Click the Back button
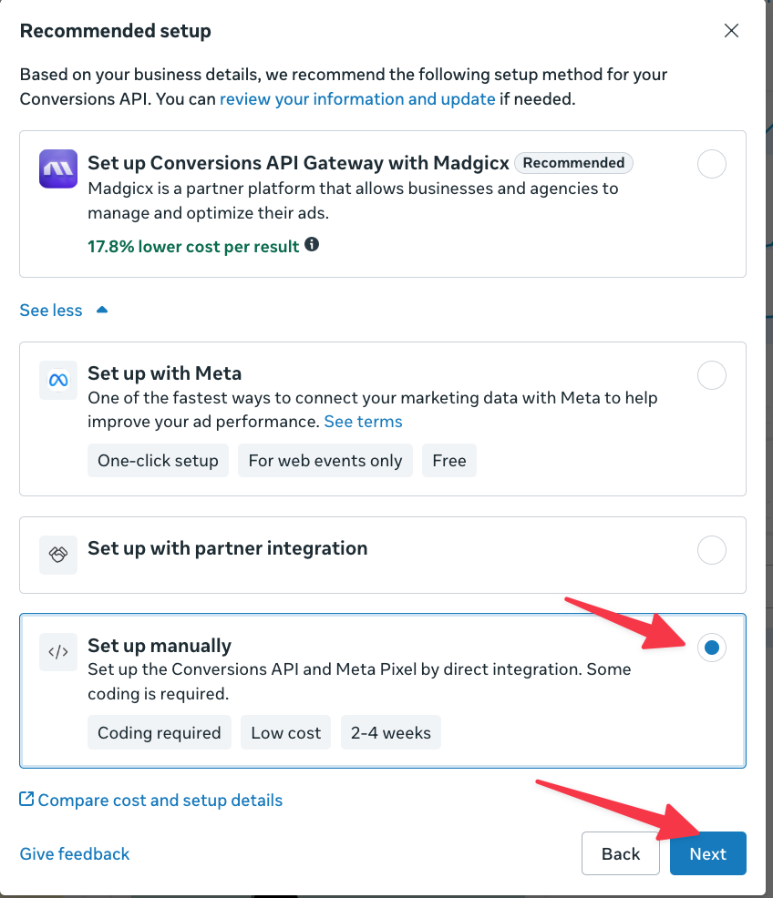Image resolution: width=773 pixels, height=898 pixels. click(621, 853)
